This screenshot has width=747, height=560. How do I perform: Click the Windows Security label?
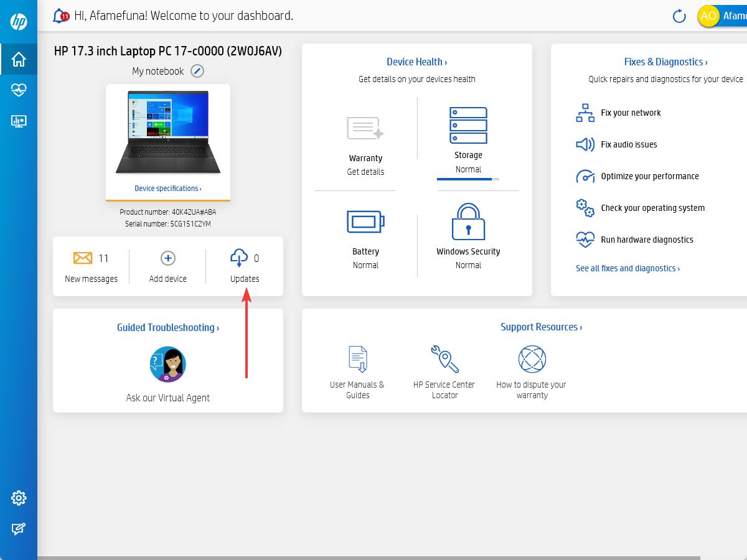coord(468,251)
